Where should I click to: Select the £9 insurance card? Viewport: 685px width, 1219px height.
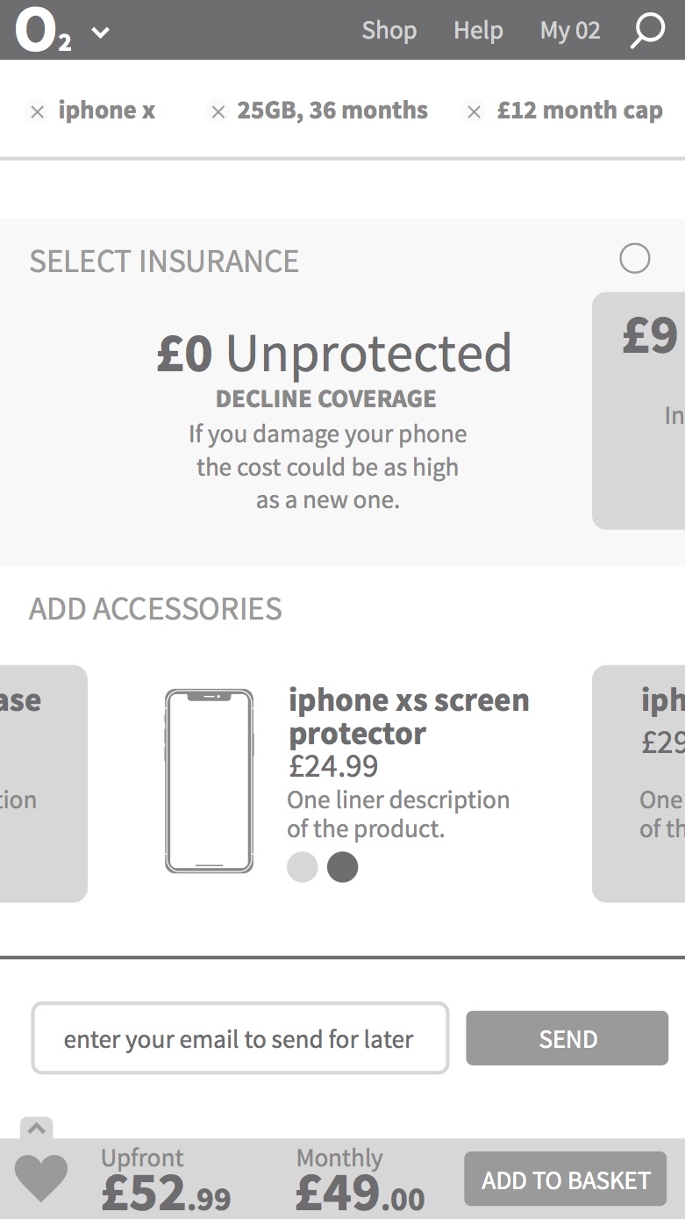[x=639, y=410]
